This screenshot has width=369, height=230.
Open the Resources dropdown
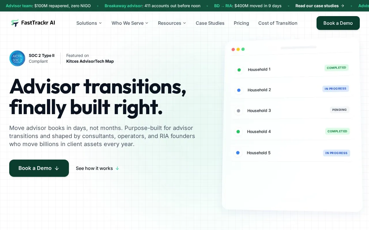pos(172,23)
